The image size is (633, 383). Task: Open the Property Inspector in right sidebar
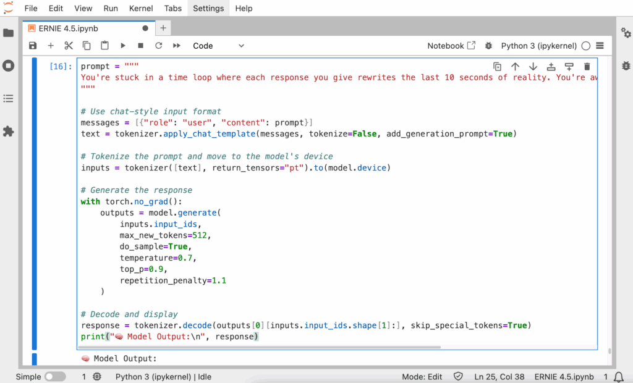[626, 33]
